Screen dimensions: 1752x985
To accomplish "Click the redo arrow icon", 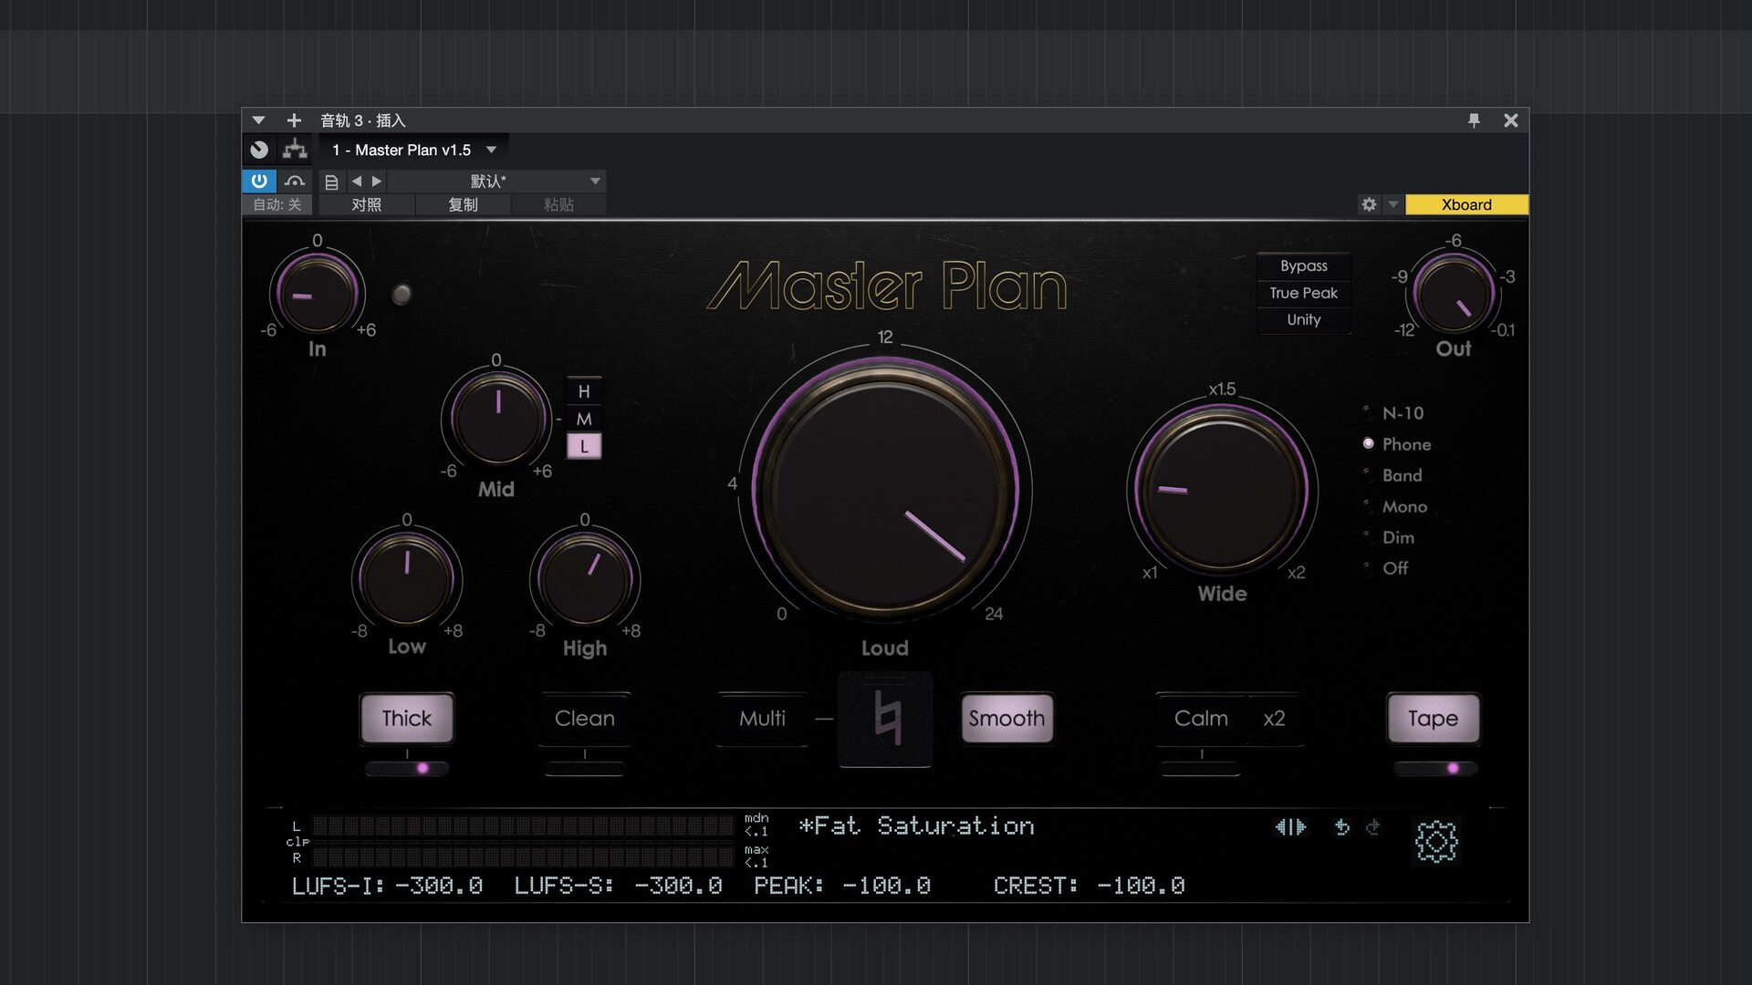I will [1372, 827].
